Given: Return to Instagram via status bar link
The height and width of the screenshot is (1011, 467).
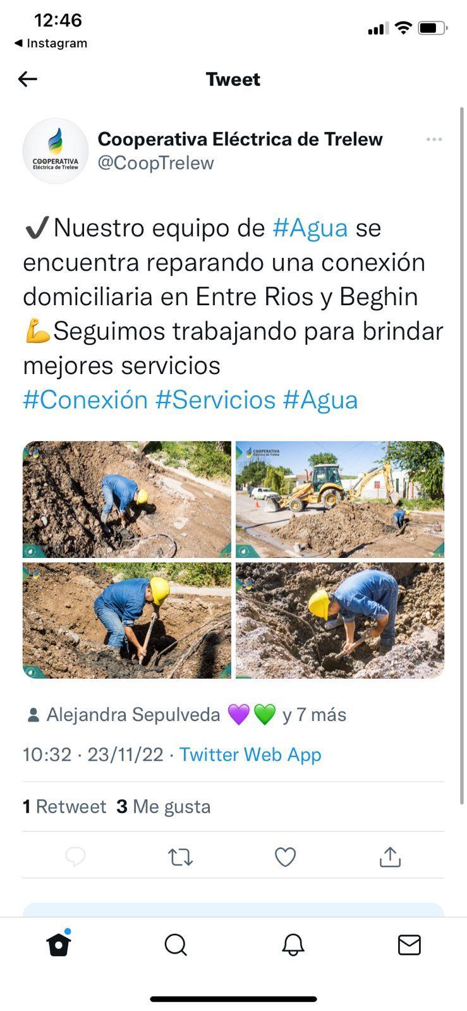Looking at the screenshot, I should (51, 43).
